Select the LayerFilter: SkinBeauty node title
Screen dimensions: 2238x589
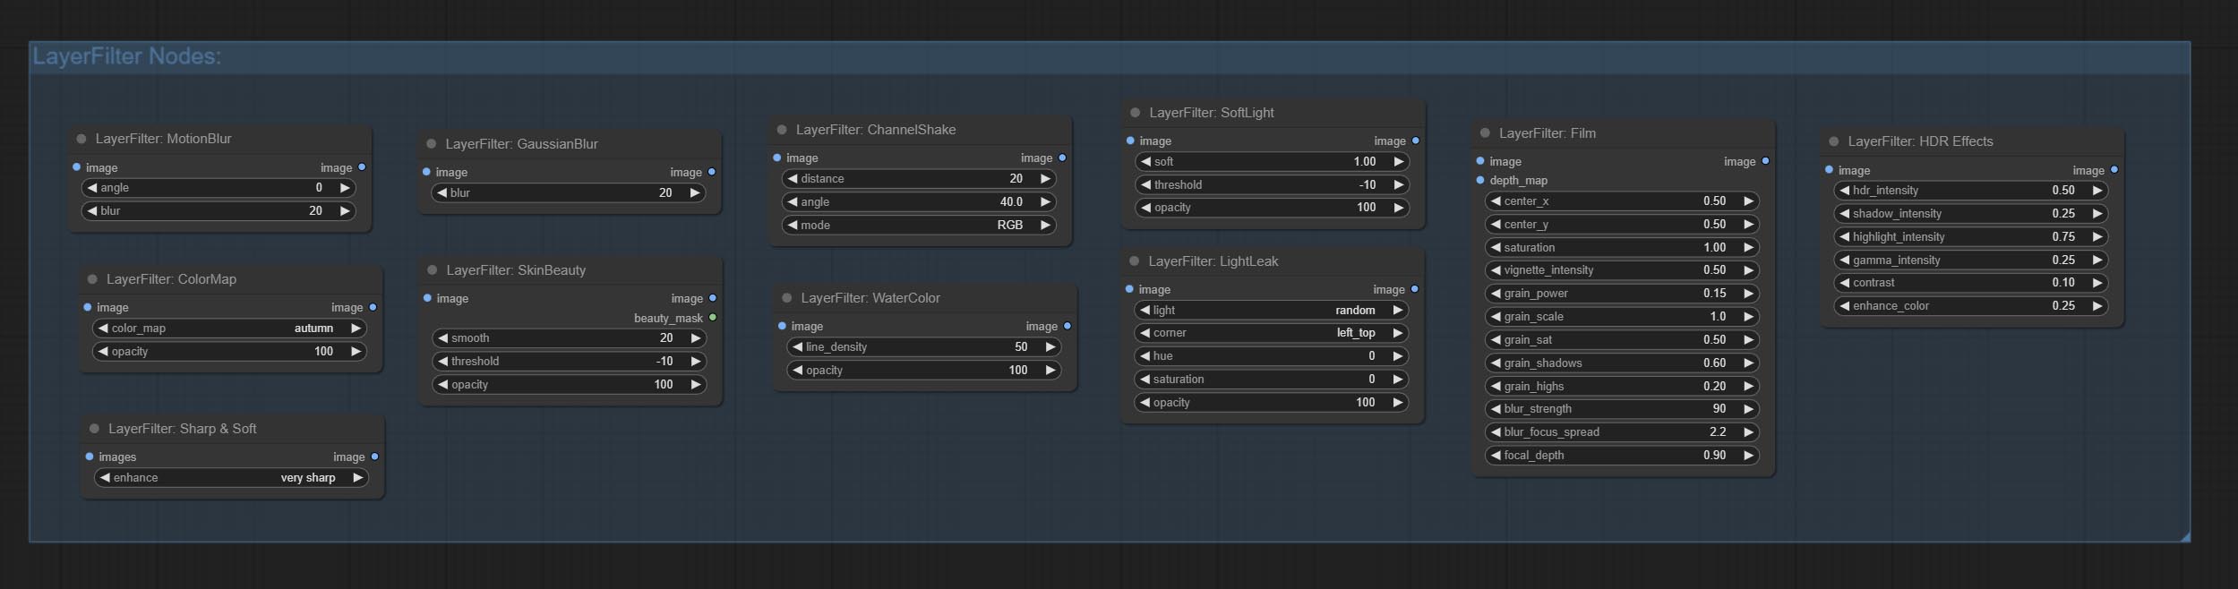click(516, 270)
